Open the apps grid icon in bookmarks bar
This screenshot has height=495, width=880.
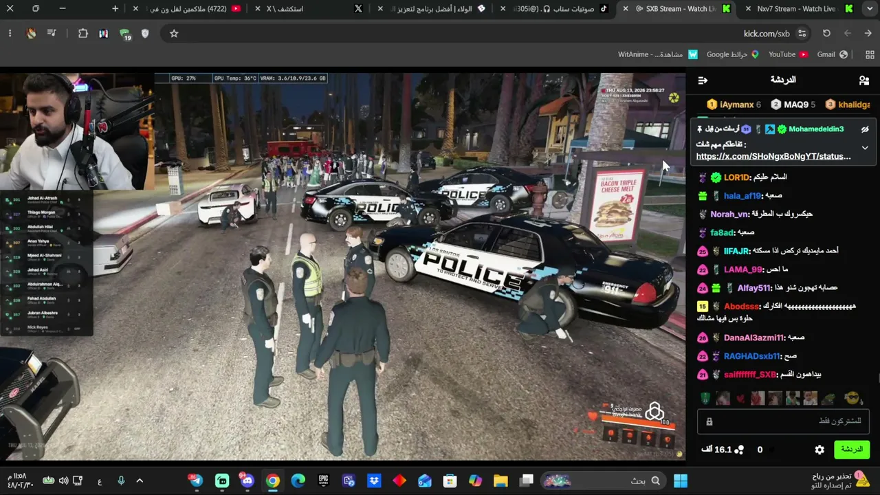click(870, 54)
